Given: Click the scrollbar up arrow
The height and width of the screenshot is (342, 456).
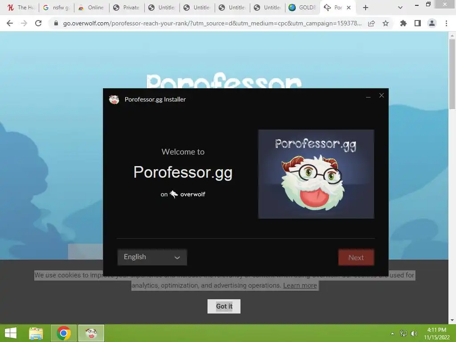Looking at the screenshot, I should (x=452, y=35).
